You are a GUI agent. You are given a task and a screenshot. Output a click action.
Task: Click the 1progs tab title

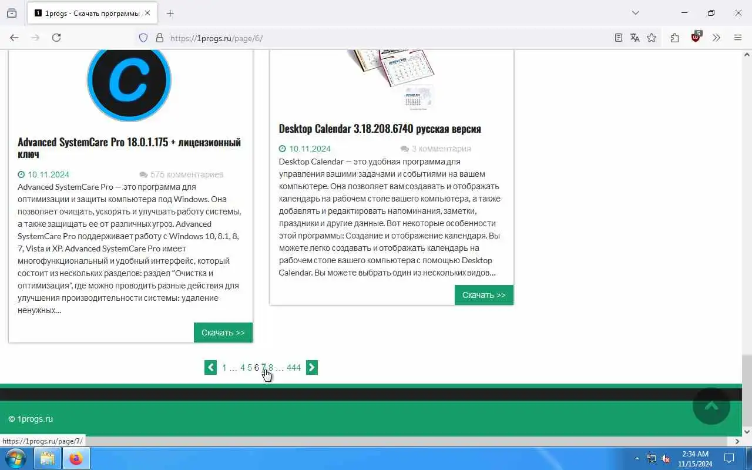93,13
